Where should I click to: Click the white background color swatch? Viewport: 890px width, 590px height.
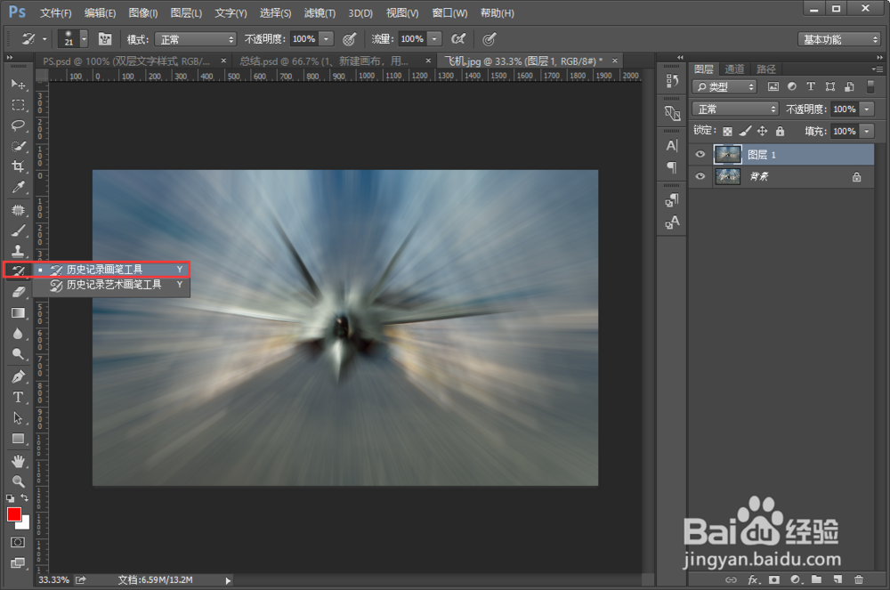[25, 524]
